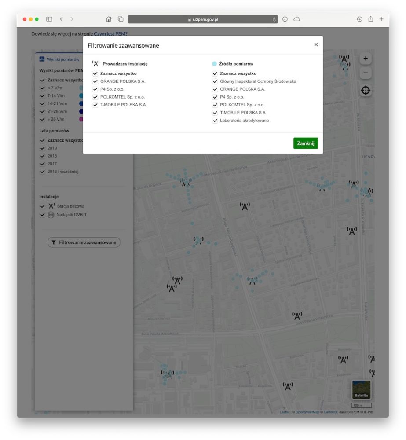
Task: Uncheck Główny Inspektorat Ochrony Środowiska
Action: pos(215,81)
